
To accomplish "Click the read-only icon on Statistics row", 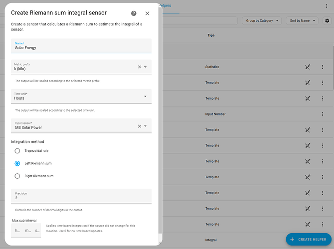I will click(308, 67).
